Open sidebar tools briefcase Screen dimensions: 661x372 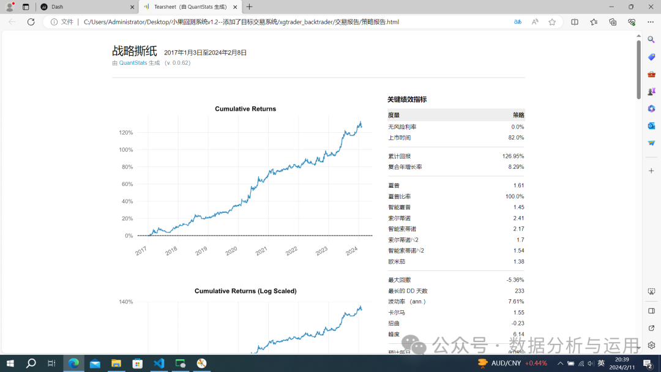(x=651, y=74)
